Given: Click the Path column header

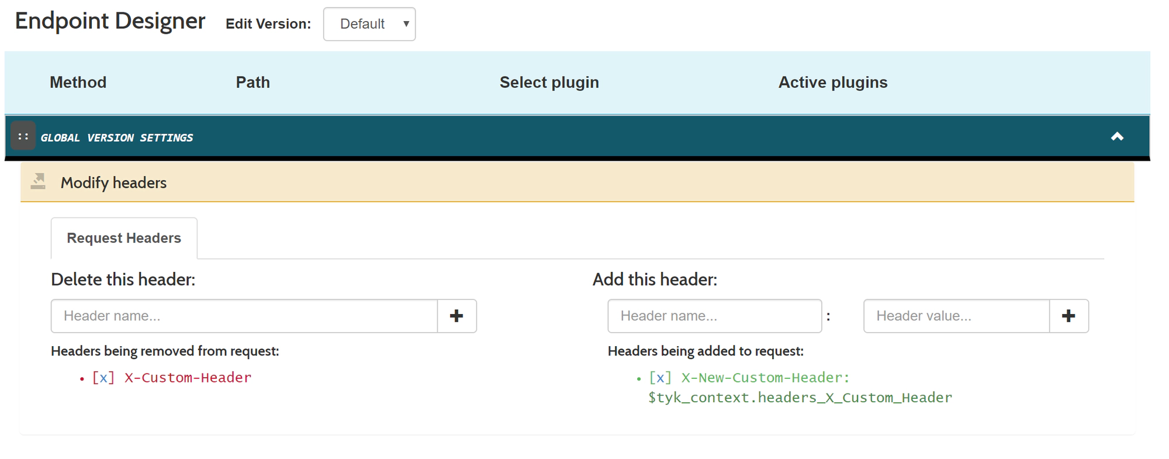Looking at the screenshot, I should tap(253, 82).
